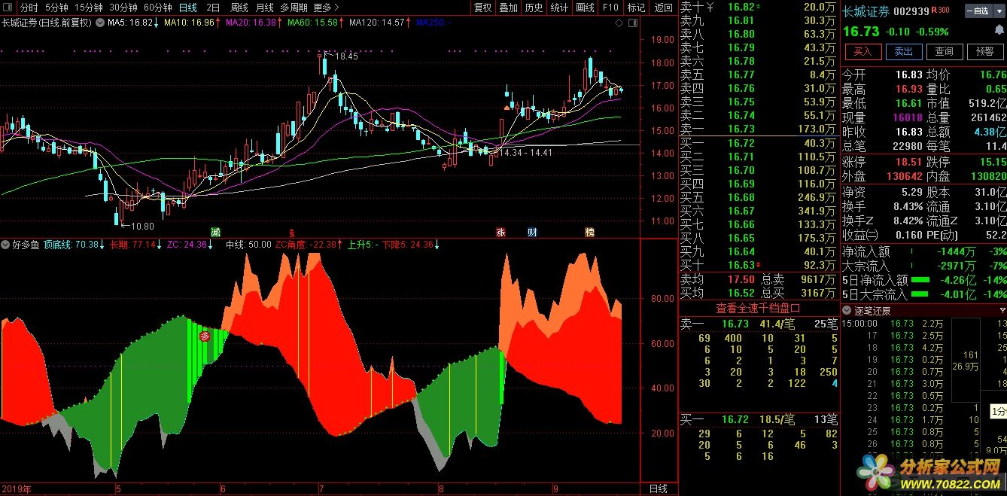The height and width of the screenshot is (496, 1007).
Task: Click the red 买入 buy button
Action: (x=863, y=51)
